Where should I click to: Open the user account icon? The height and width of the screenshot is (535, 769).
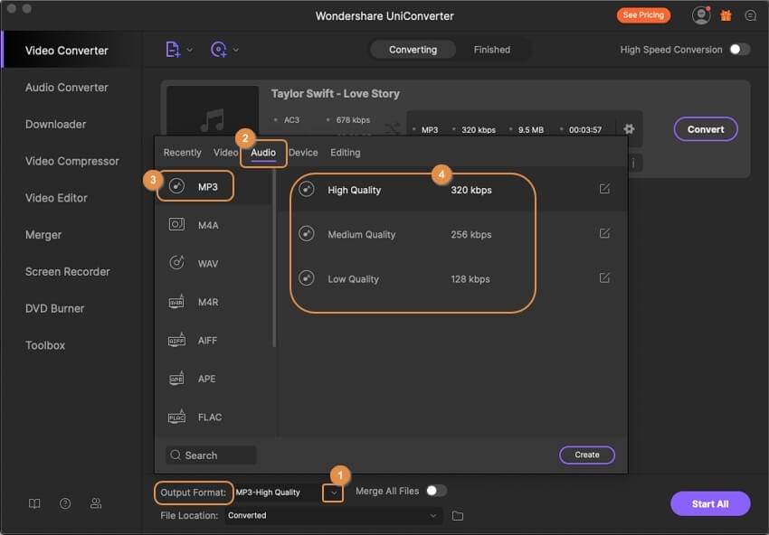click(701, 15)
